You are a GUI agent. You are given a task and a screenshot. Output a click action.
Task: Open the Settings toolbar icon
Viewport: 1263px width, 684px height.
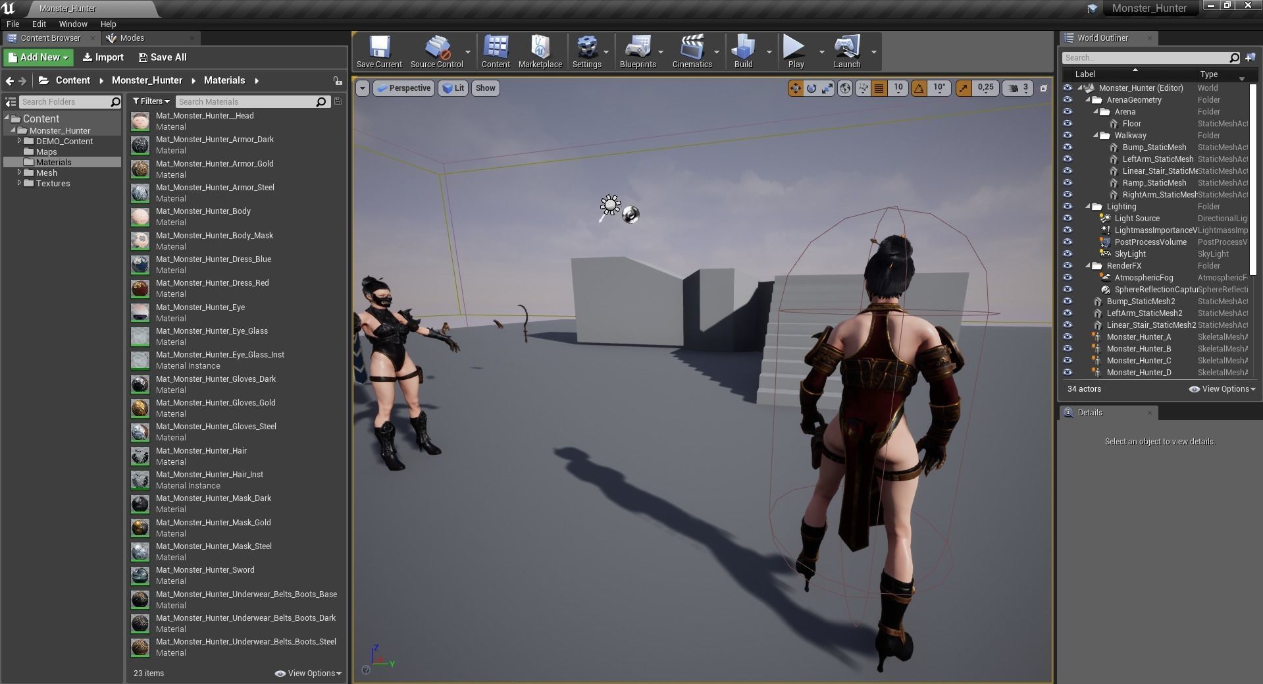click(586, 51)
